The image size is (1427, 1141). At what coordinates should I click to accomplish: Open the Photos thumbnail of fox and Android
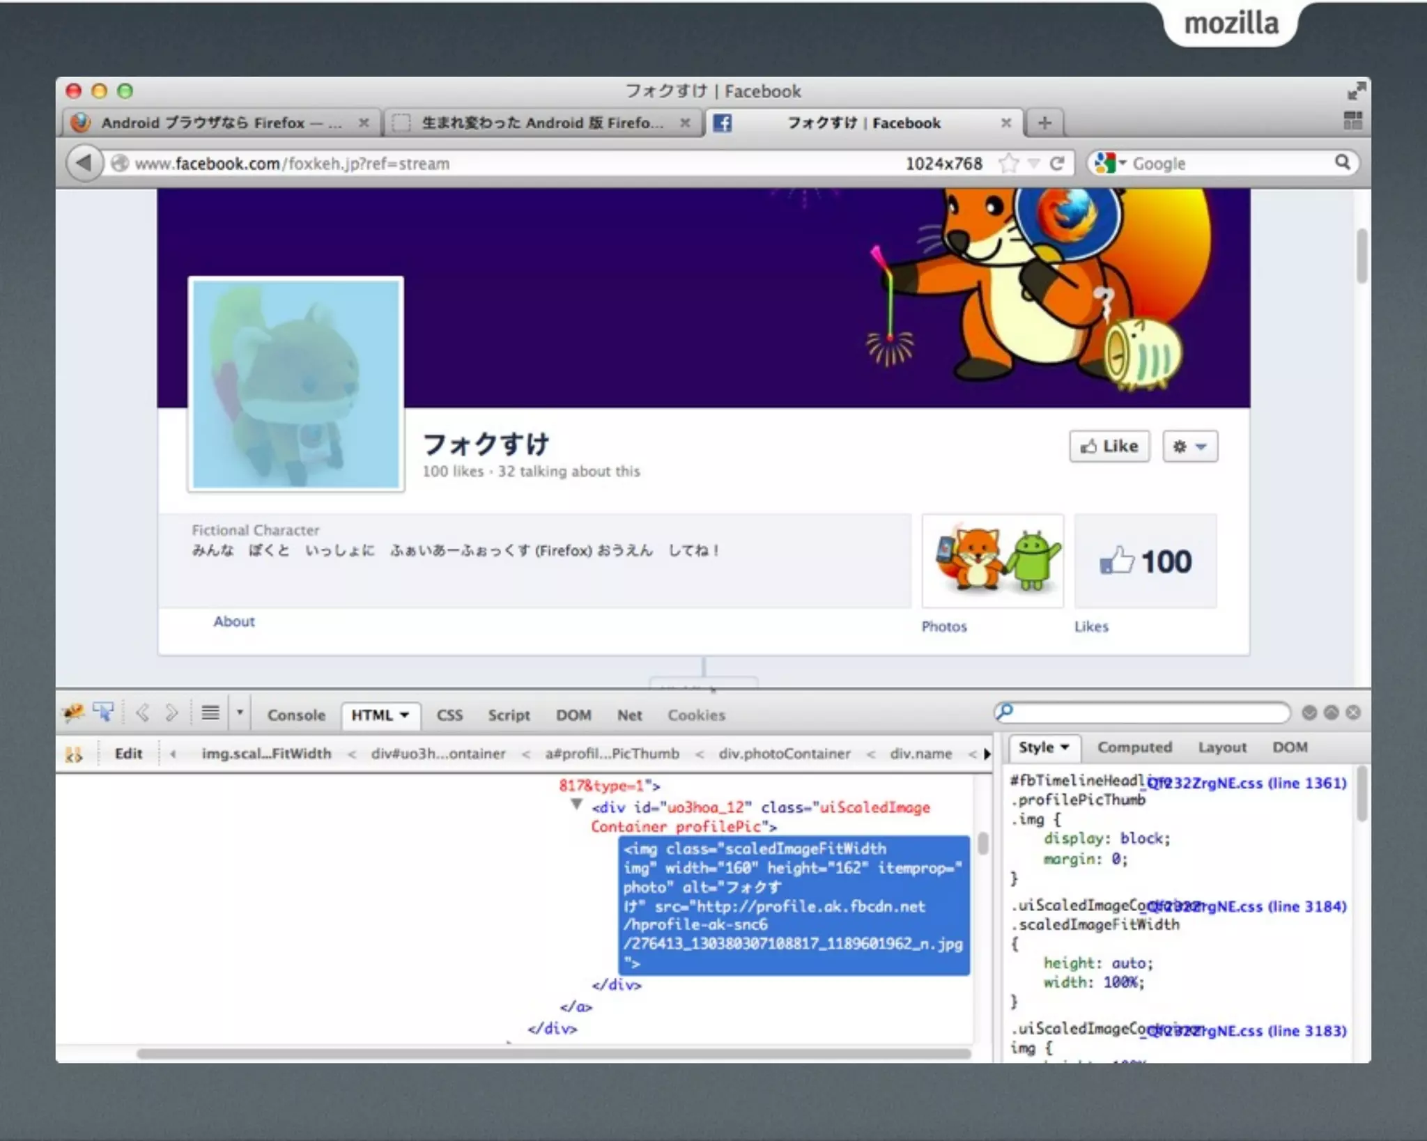coord(992,561)
